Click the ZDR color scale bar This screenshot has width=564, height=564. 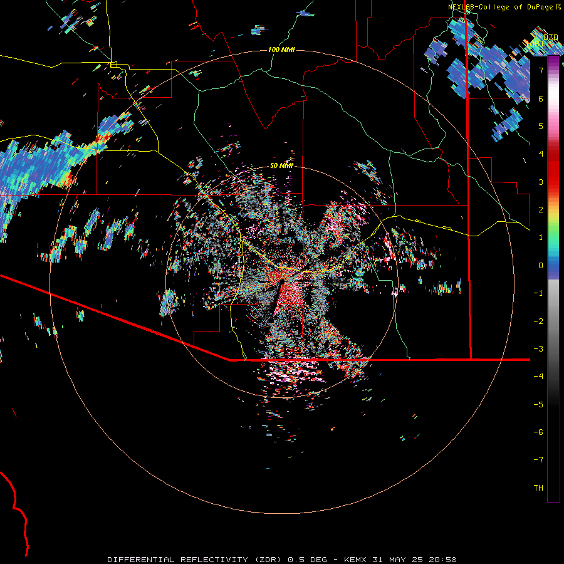click(x=553, y=279)
